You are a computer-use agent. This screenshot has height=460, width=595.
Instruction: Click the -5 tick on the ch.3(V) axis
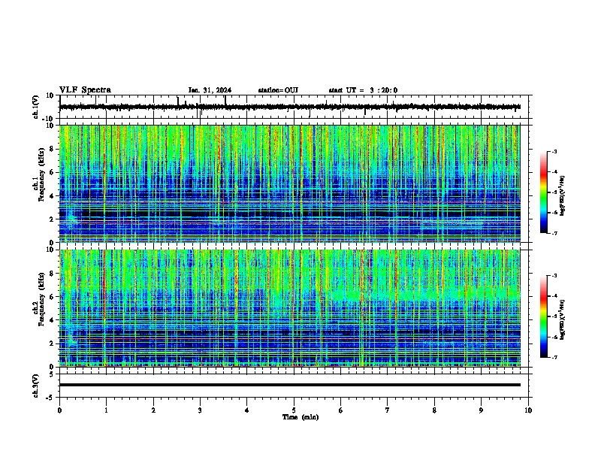point(50,398)
